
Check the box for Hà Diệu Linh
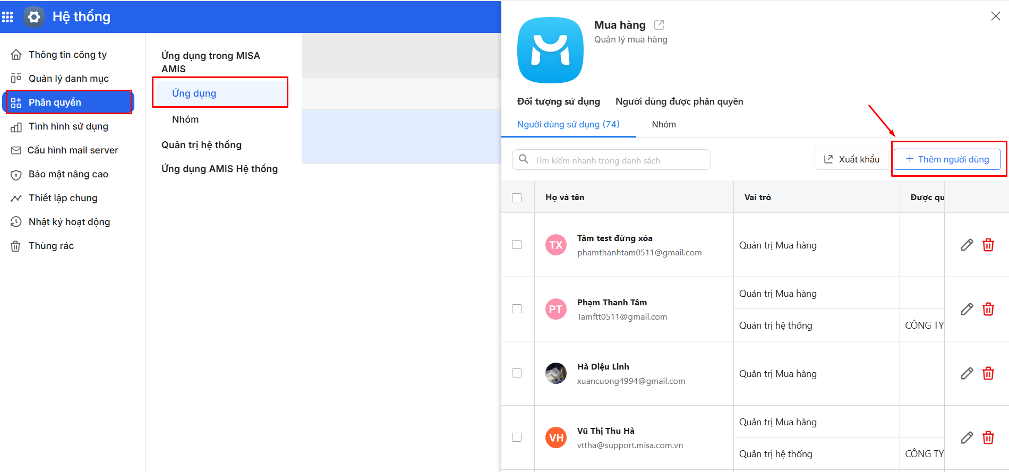tap(517, 373)
